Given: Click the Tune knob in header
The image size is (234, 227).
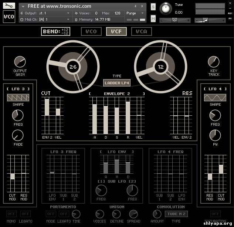Looking at the screenshot, I should pyautogui.click(x=166, y=8).
